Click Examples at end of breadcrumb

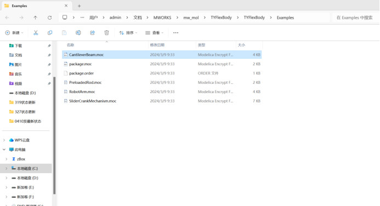285,18
